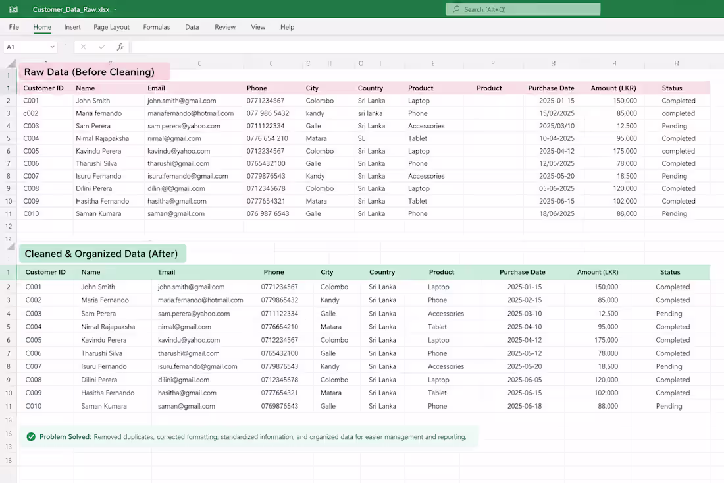This screenshot has width=724, height=483.
Task: Click the 'Status' header in cleaned table
Action: point(670,272)
